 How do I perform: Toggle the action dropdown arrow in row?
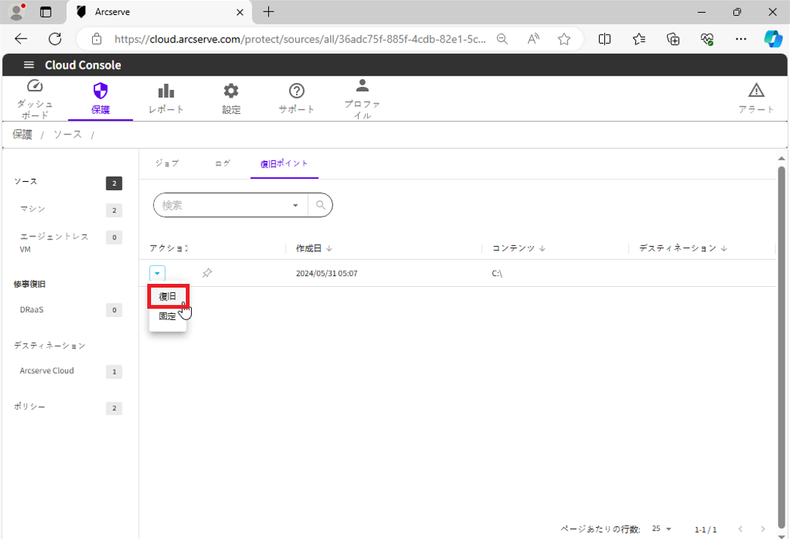coord(157,273)
